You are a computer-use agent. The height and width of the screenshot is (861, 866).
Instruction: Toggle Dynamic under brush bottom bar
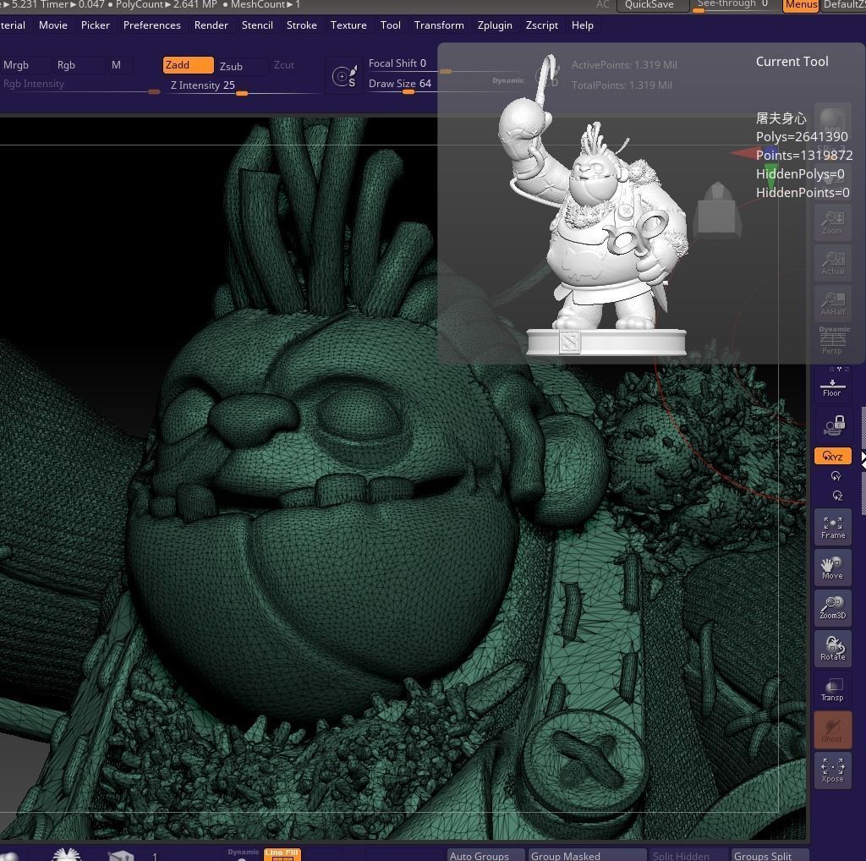(x=243, y=853)
